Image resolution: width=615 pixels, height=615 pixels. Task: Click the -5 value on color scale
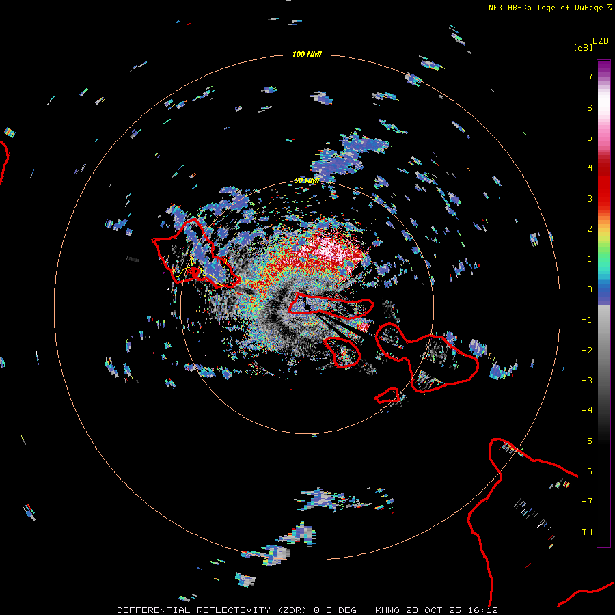(x=587, y=441)
